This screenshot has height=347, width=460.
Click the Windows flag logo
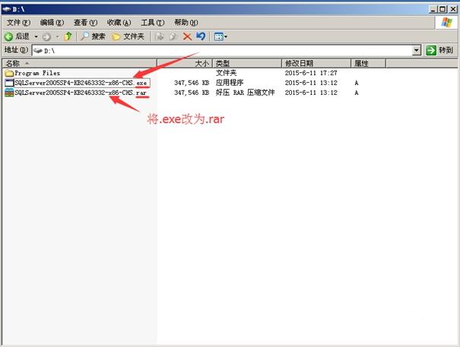446,23
